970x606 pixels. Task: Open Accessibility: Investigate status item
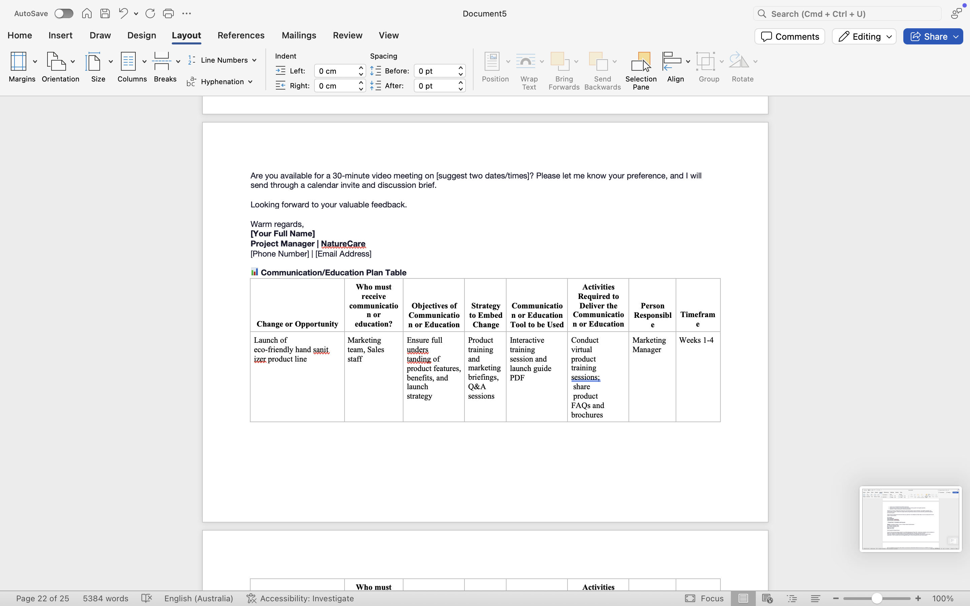(300, 598)
